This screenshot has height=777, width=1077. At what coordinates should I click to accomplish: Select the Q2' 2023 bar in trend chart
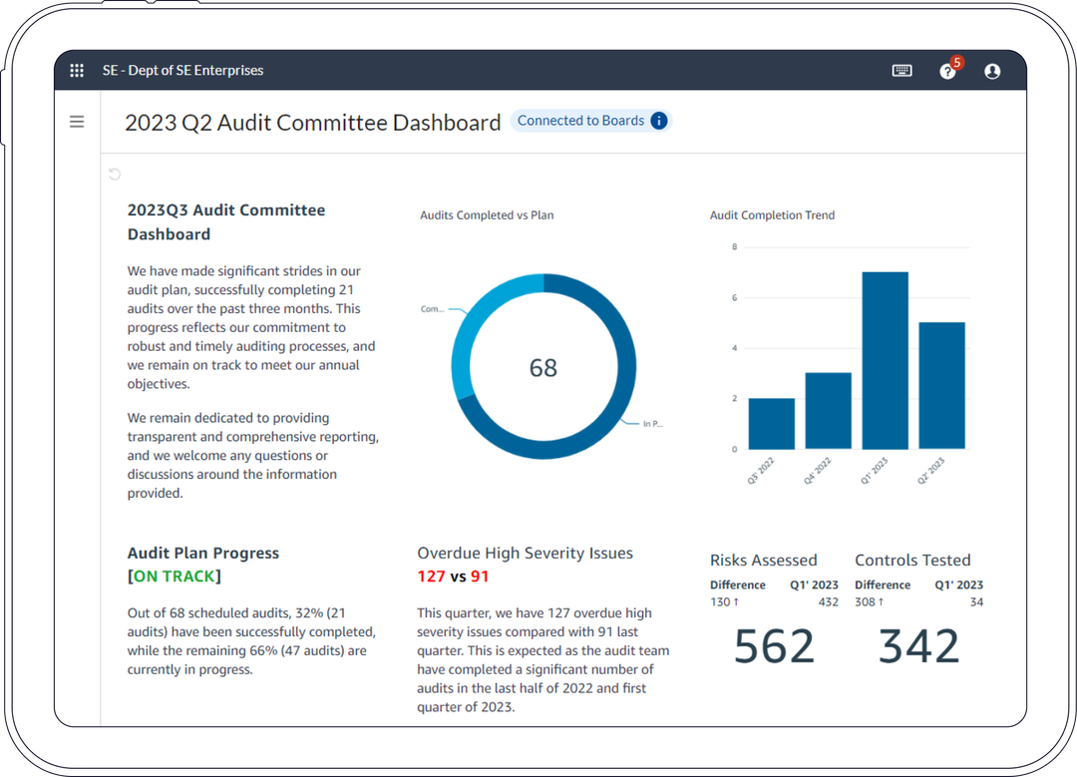(941, 385)
